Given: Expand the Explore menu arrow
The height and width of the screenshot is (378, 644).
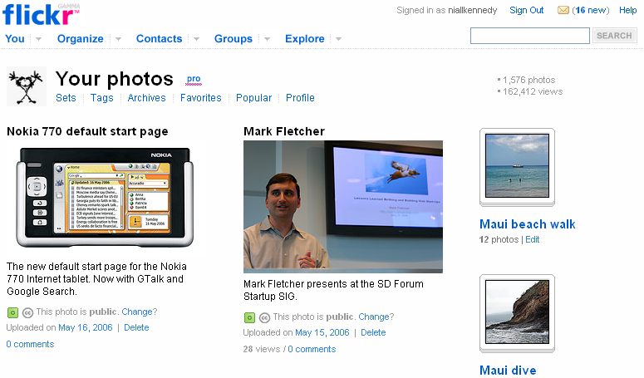Looking at the screenshot, I should coord(338,39).
